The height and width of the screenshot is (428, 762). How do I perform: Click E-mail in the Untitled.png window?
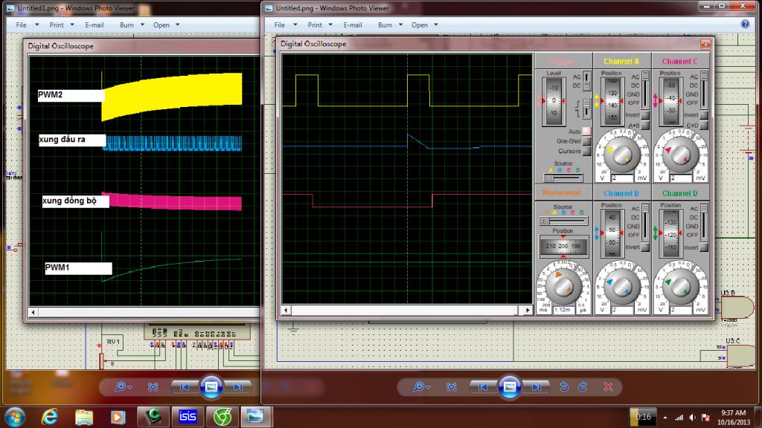(x=352, y=25)
